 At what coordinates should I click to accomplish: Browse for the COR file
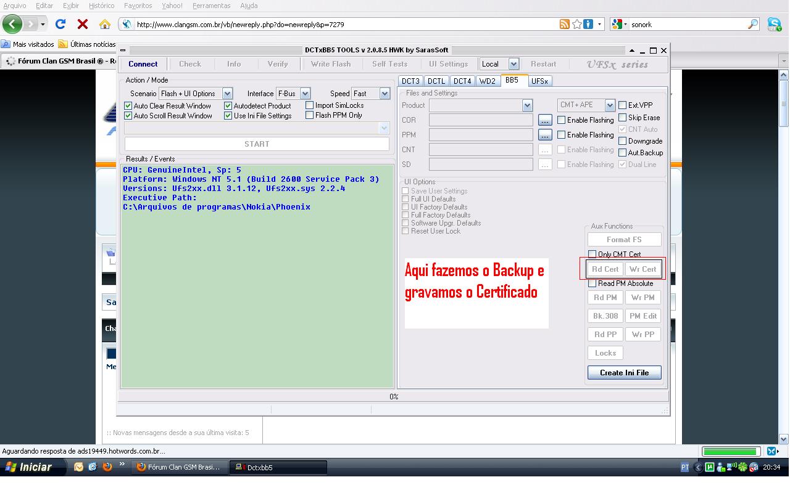(x=544, y=120)
